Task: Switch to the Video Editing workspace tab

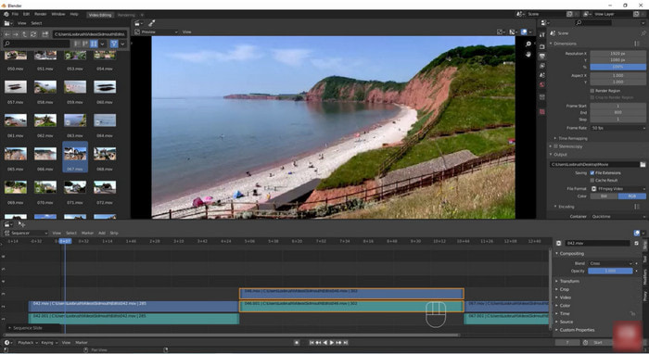Action: [100, 15]
